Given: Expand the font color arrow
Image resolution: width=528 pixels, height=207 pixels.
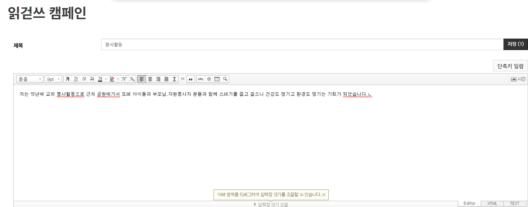Looking at the screenshot, I should click(x=106, y=79).
